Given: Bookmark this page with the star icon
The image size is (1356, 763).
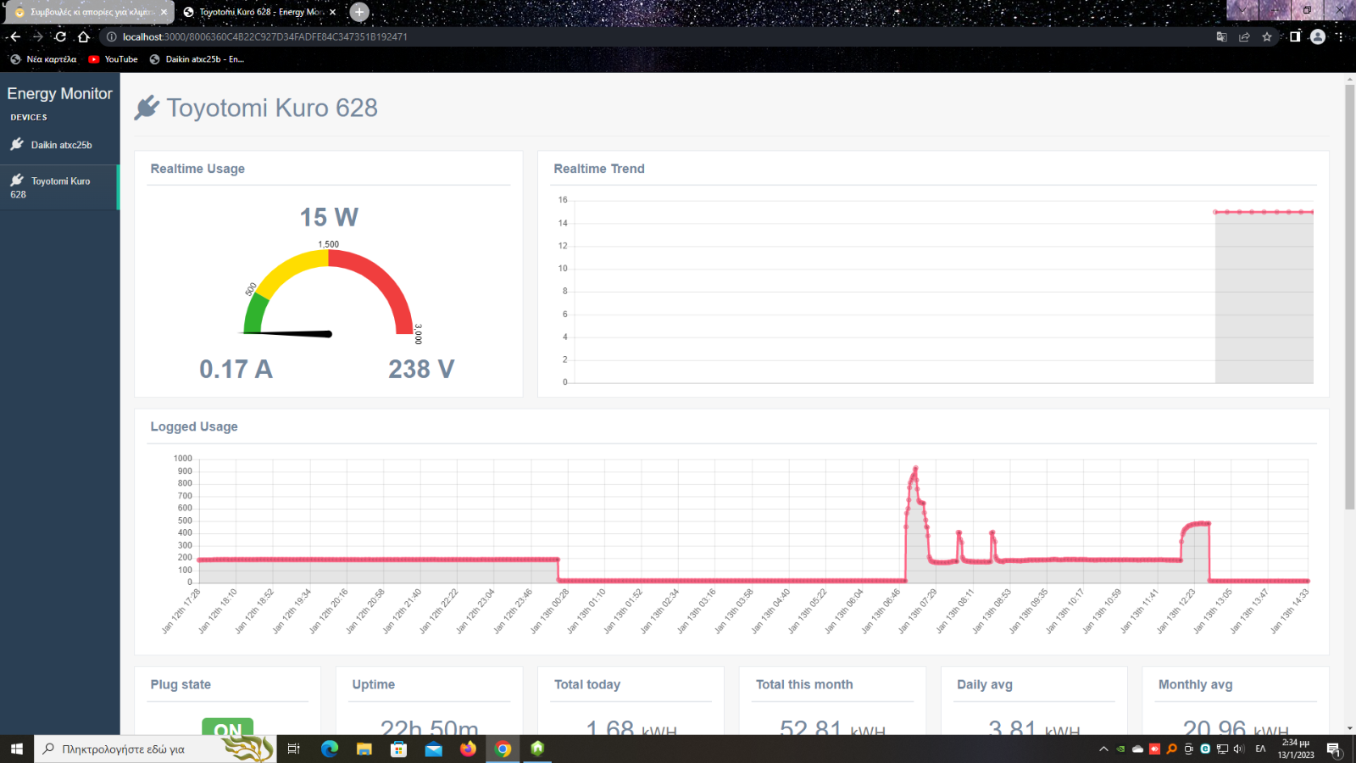Looking at the screenshot, I should (1267, 36).
